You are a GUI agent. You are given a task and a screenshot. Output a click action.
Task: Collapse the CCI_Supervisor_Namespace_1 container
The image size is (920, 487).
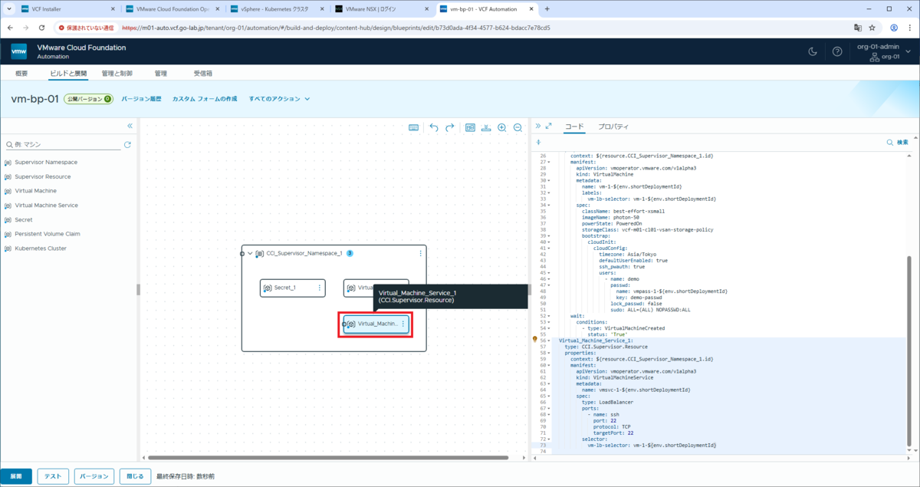pyautogui.click(x=250, y=253)
